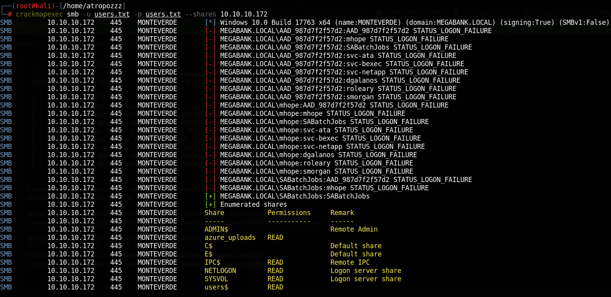Click the mhope:dgalanos failure line
The height and width of the screenshot is (297, 611).
click(x=319, y=155)
